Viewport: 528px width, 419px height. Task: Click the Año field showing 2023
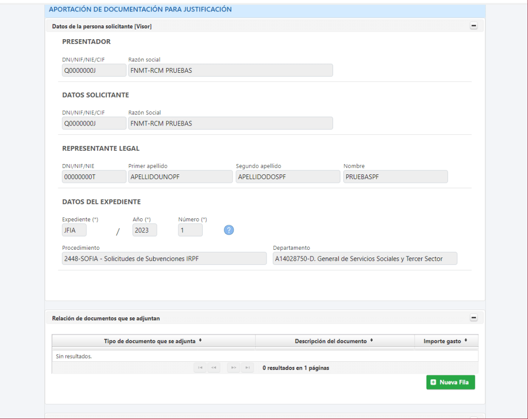point(144,230)
